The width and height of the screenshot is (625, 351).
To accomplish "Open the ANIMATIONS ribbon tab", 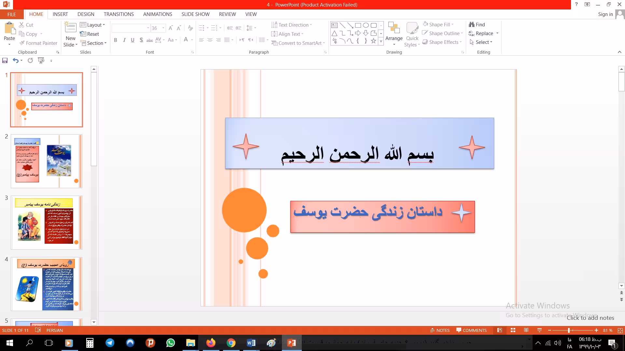I will click(x=158, y=14).
